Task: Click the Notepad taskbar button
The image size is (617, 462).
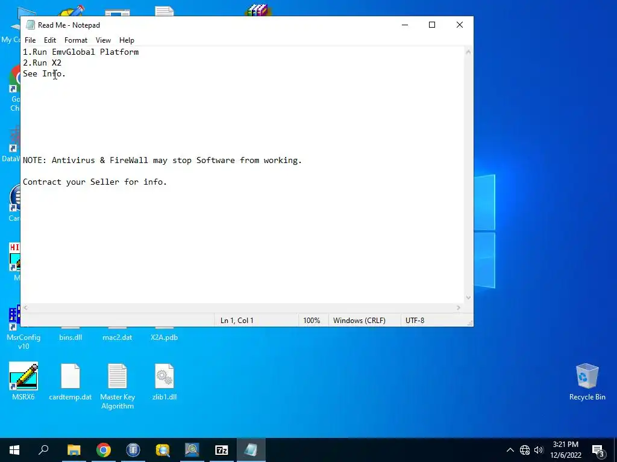Action: (x=251, y=450)
